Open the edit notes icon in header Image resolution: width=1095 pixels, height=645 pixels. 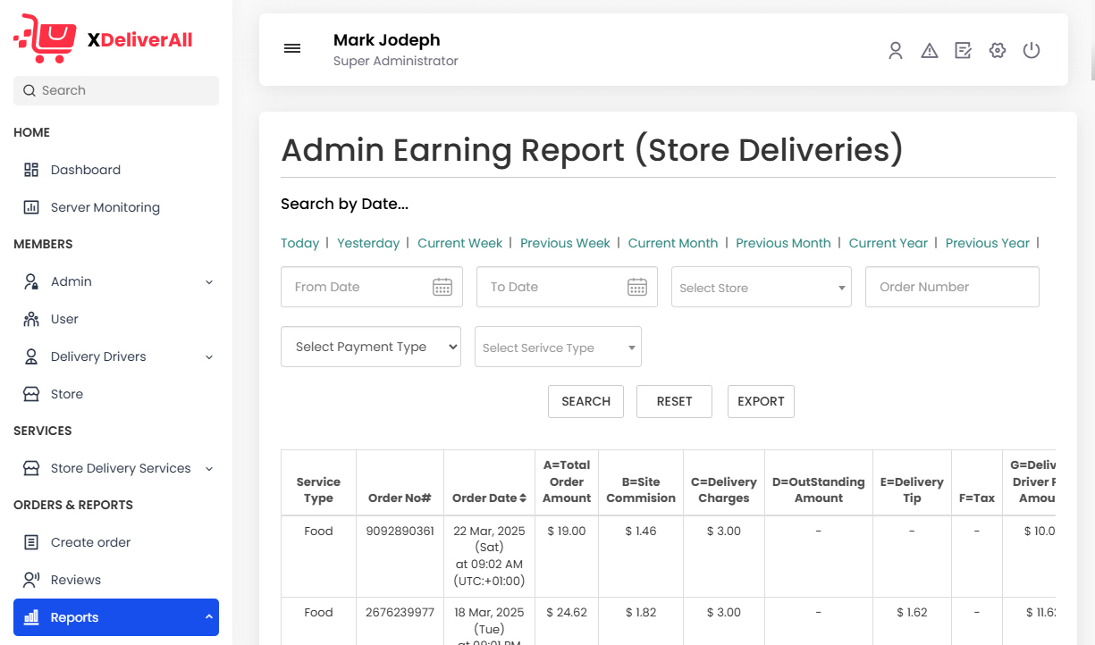tap(963, 51)
